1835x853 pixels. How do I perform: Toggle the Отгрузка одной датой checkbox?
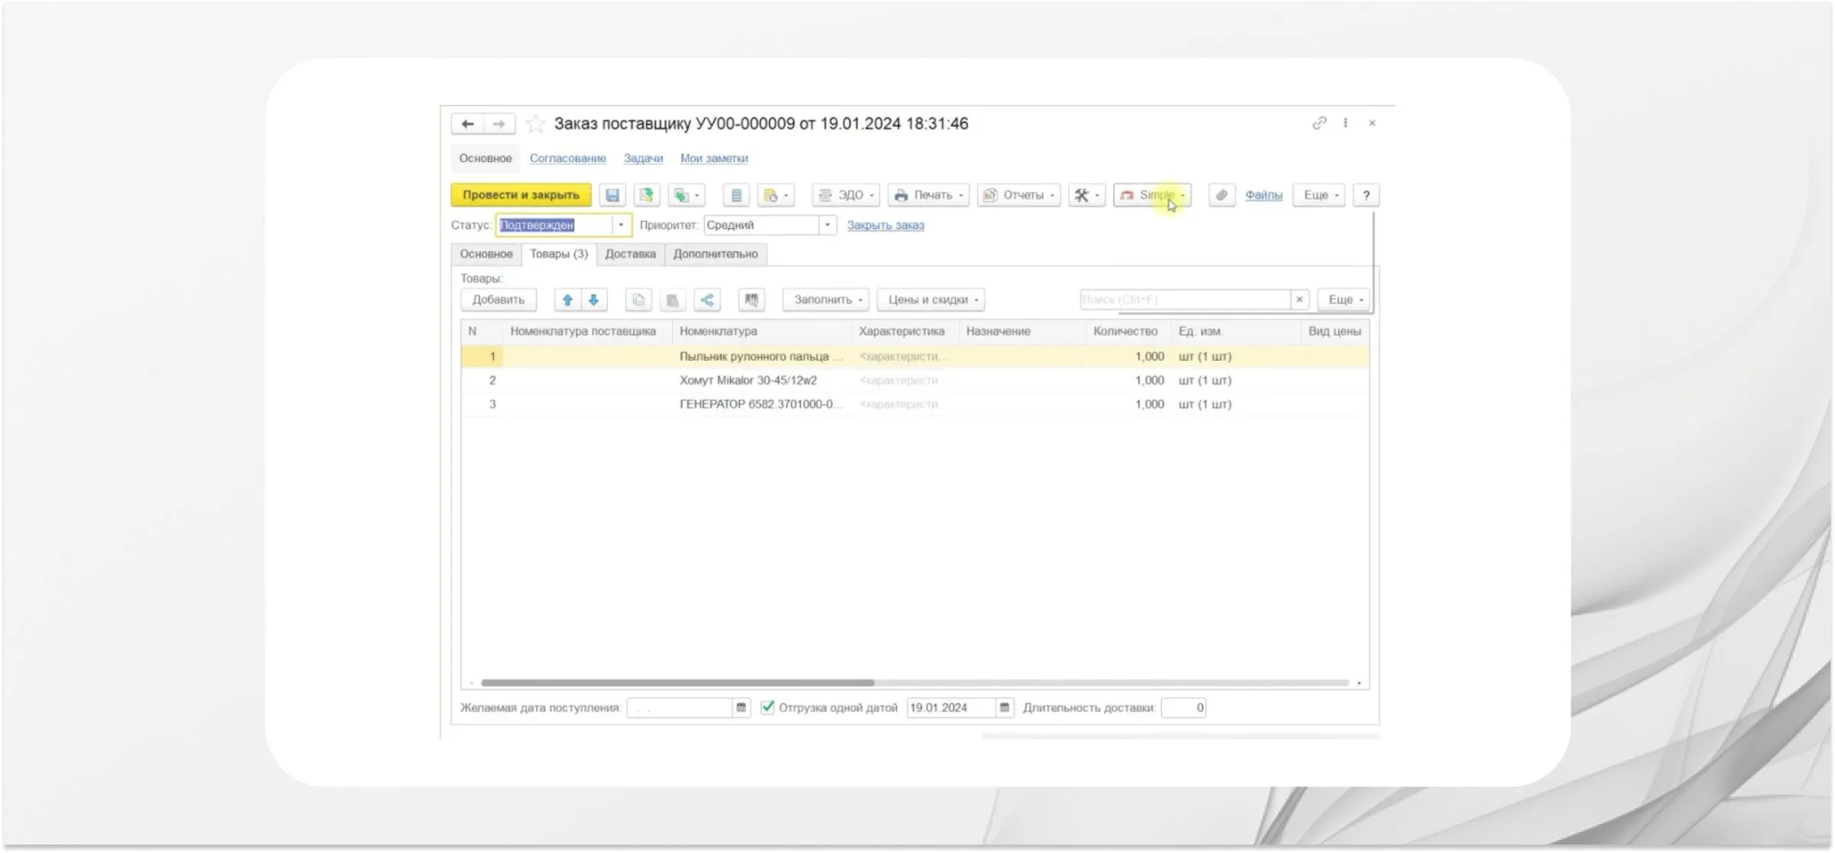768,708
